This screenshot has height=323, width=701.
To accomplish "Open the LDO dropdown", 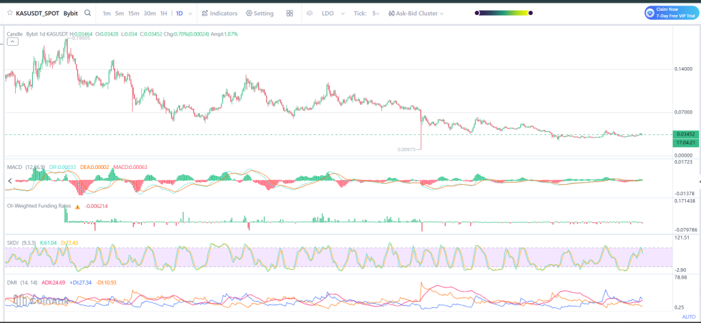I will point(332,13).
